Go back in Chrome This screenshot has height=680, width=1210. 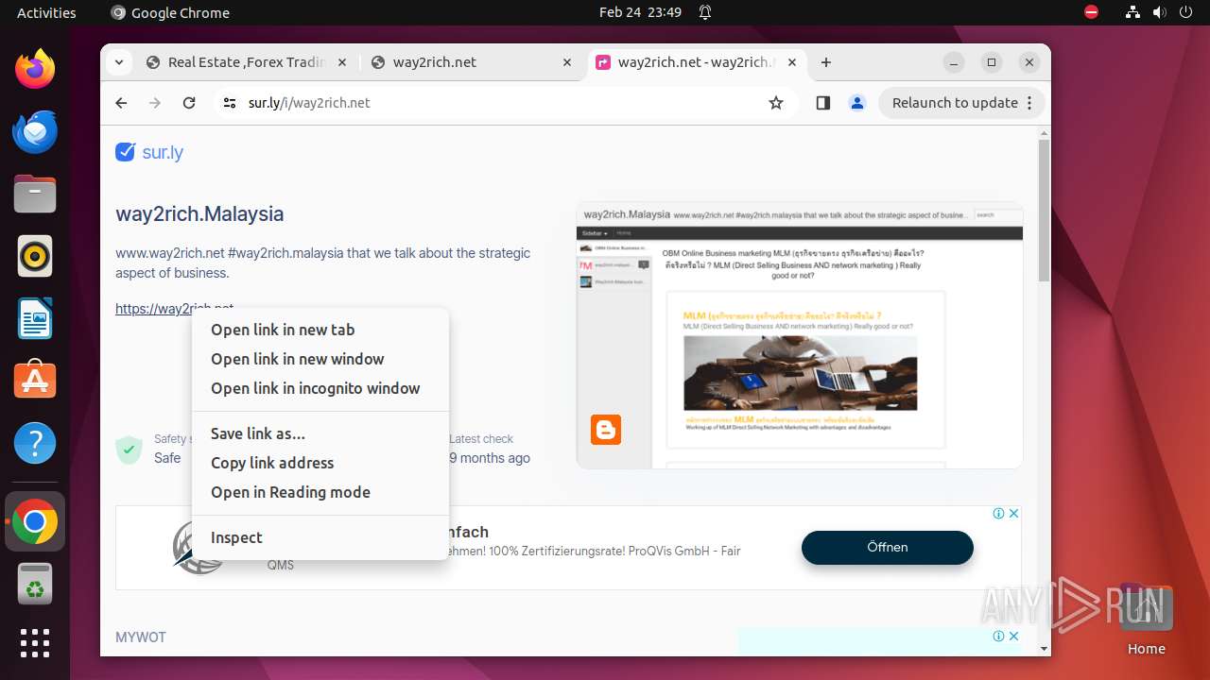point(121,103)
